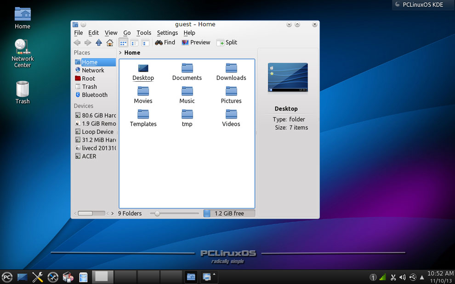Open the round blue tools control center icon

pyautogui.click(x=53, y=277)
